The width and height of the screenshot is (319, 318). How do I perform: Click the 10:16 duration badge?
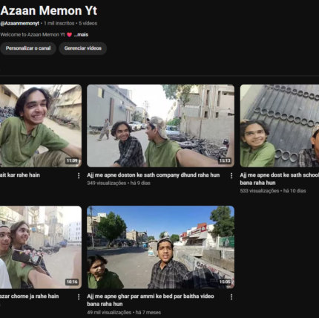(x=72, y=282)
